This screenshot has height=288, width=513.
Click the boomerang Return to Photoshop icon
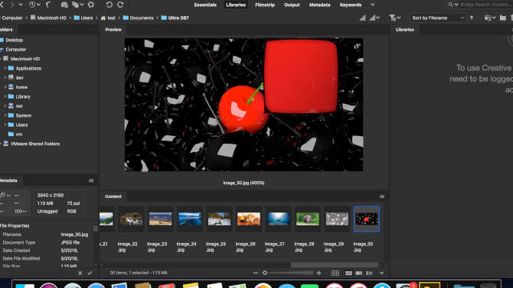coord(48,5)
